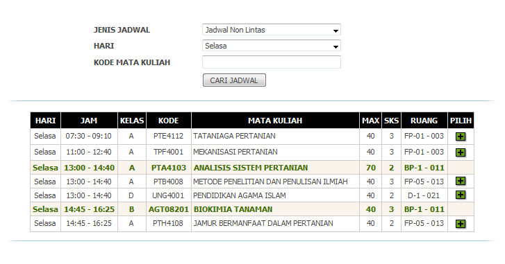Click the MATA KULIAH column header
The width and height of the screenshot is (505, 264).
[x=275, y=121]
